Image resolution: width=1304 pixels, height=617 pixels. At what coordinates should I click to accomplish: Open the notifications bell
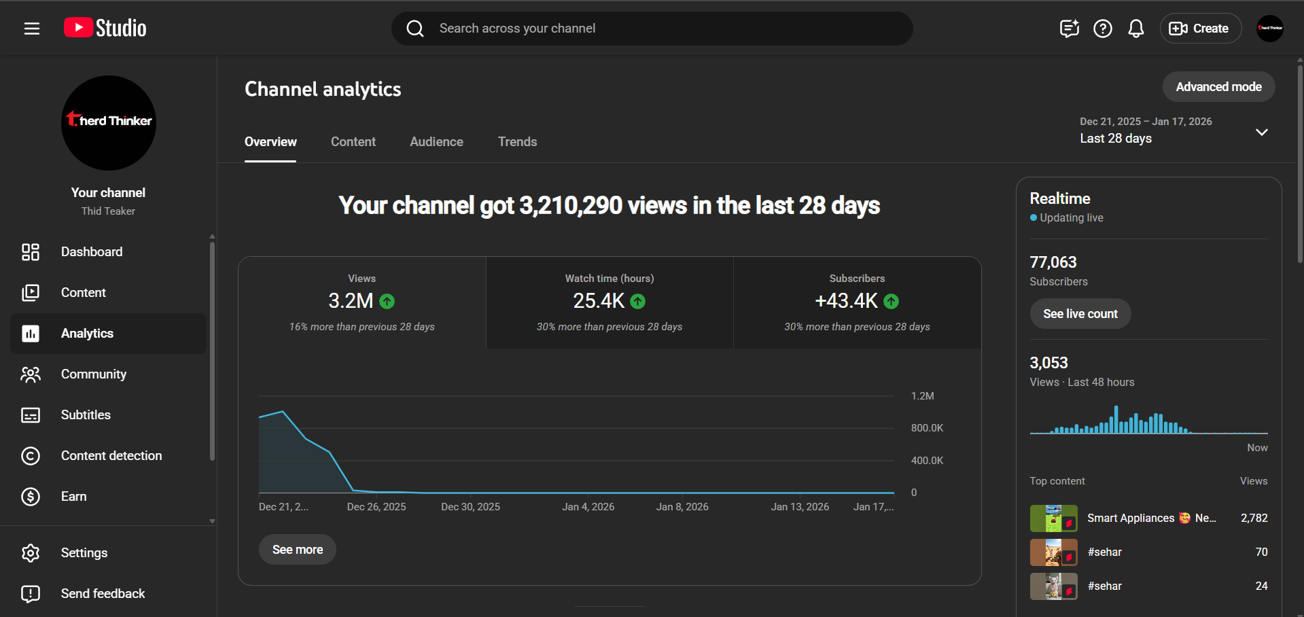tap(1135, 29)
